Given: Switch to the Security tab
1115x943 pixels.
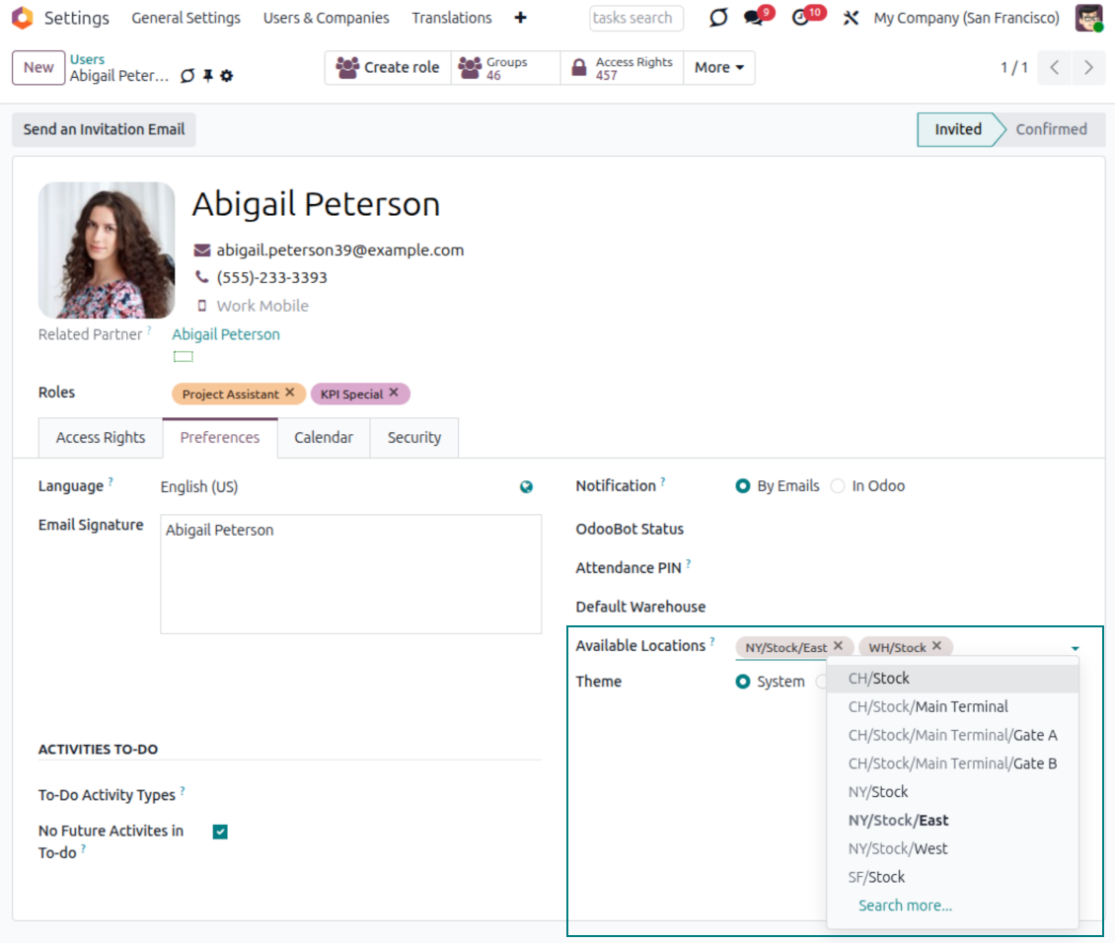Looking at the screenshot, I should [x=413, y=437].
